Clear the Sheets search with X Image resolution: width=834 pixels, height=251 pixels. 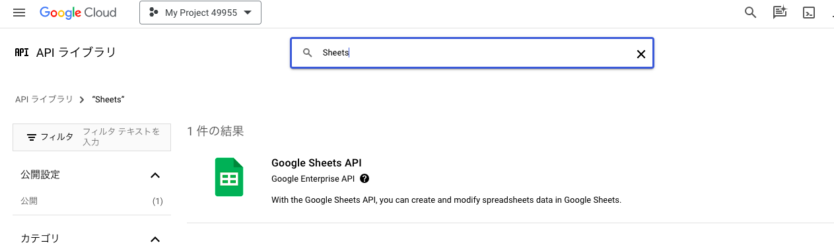point(641,54)
